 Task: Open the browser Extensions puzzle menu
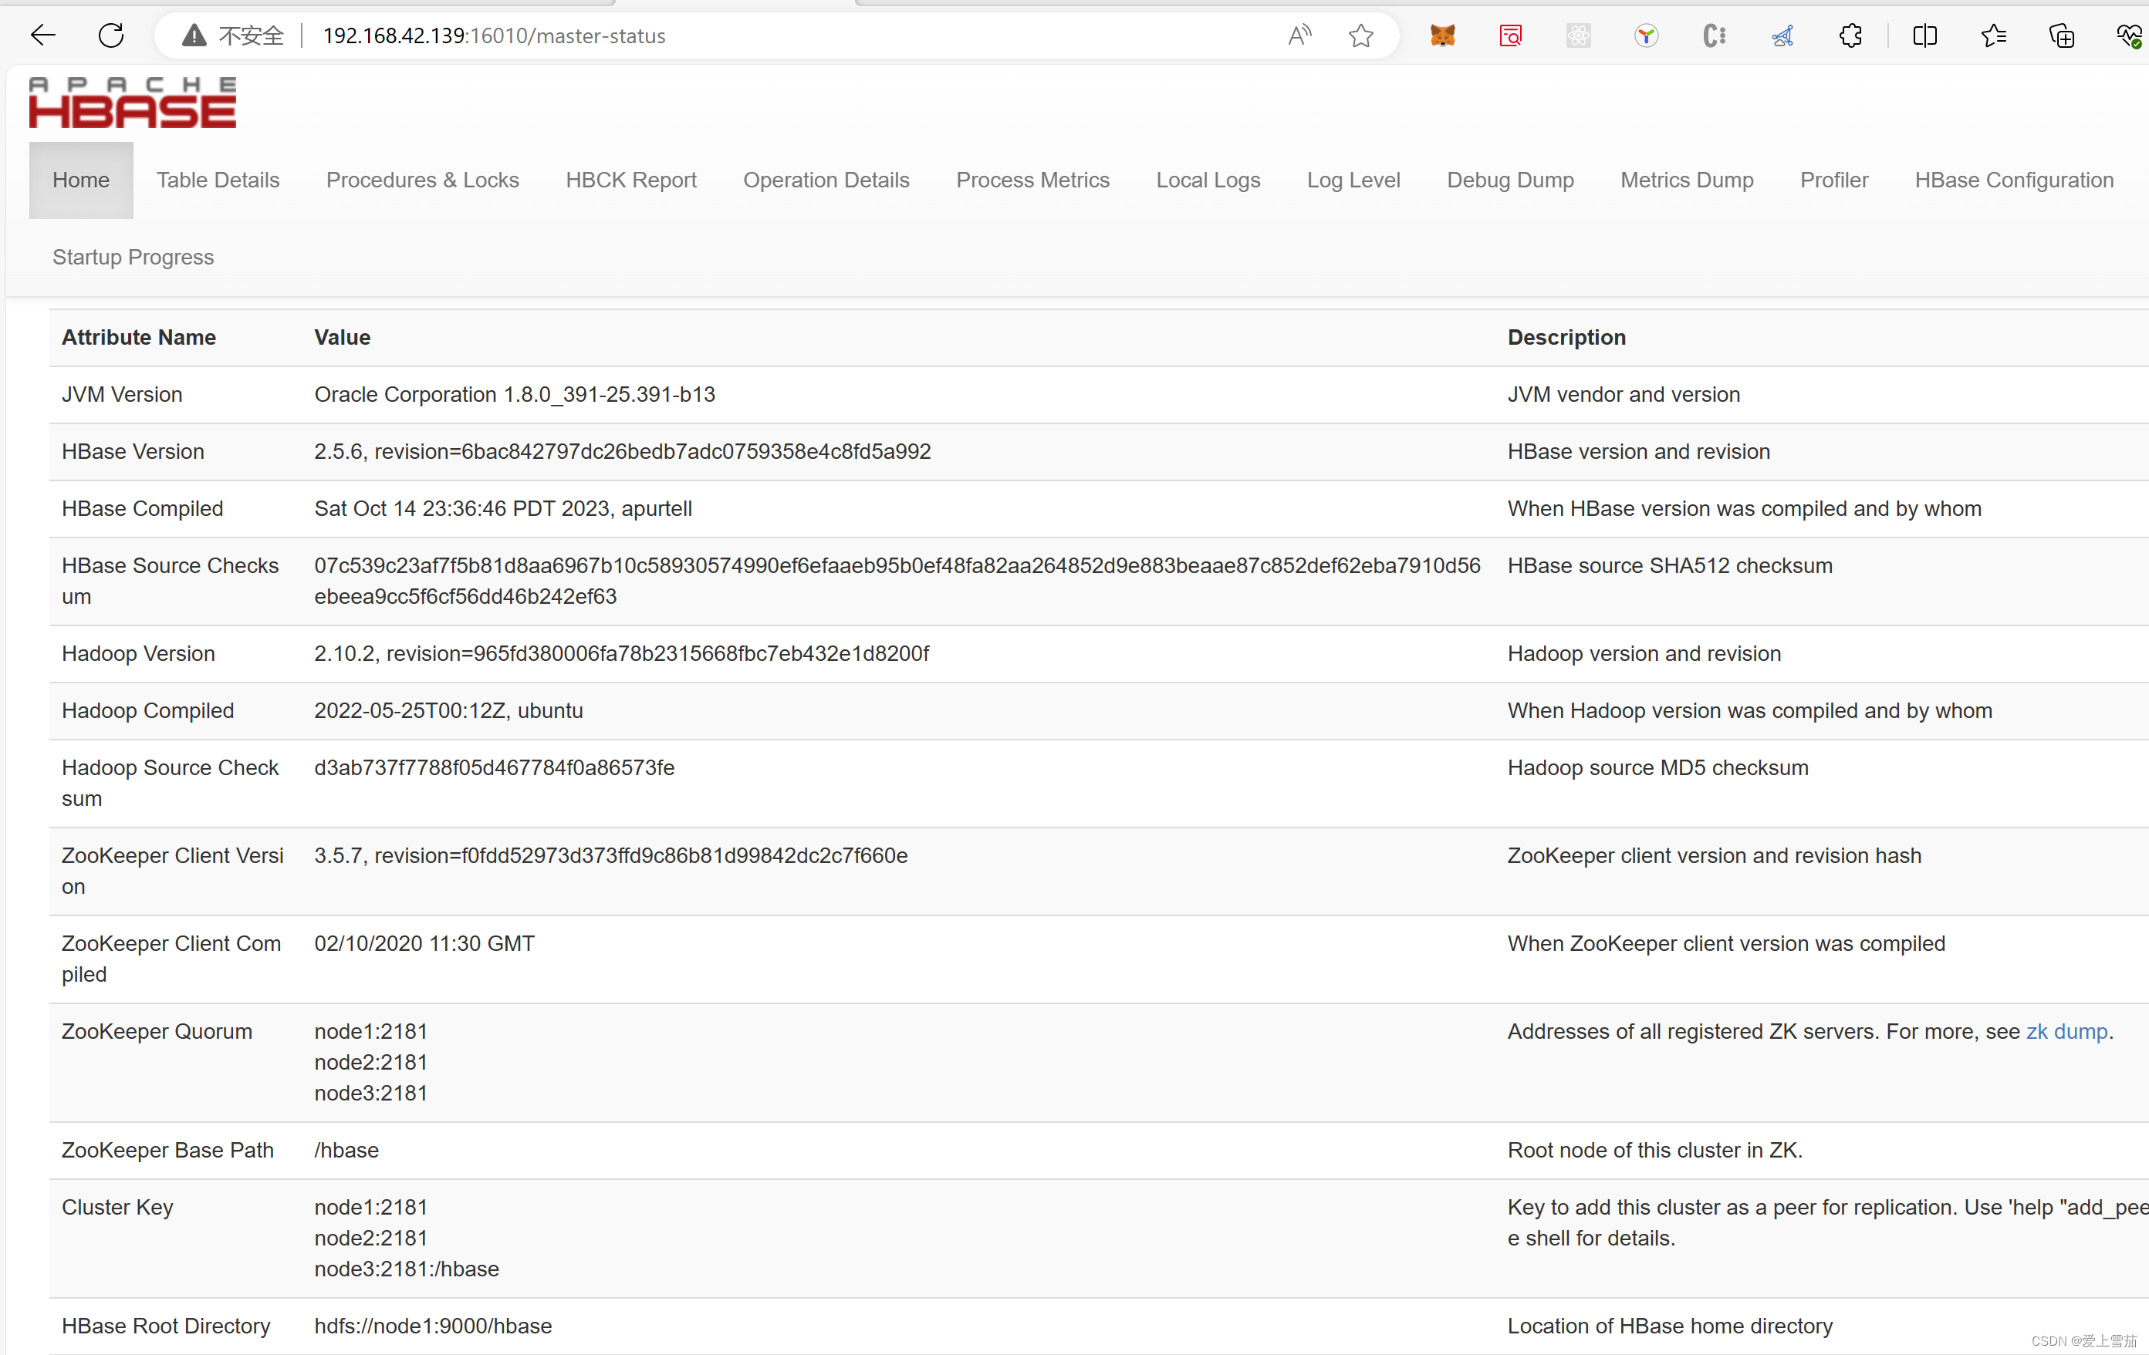pos(1850,35)
